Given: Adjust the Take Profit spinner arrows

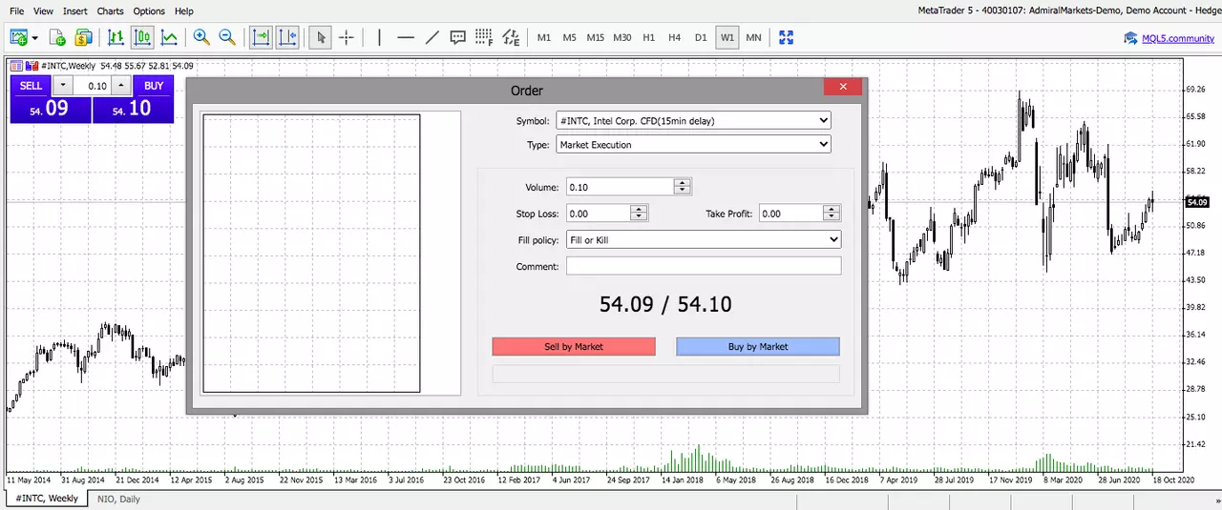Looking at the screenshot, I should point(832,214).
